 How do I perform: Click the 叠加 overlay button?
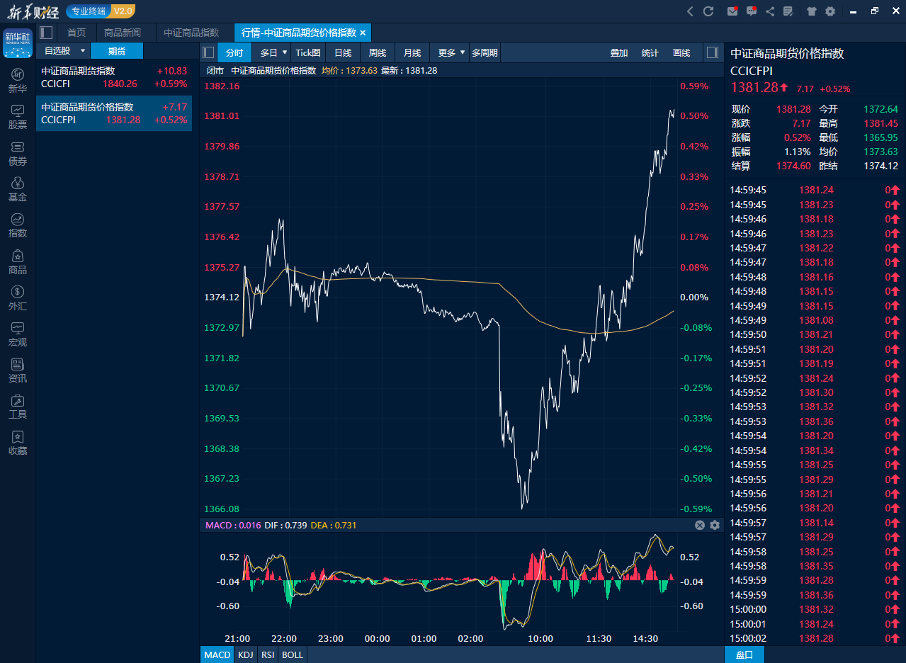pos(619,53)
